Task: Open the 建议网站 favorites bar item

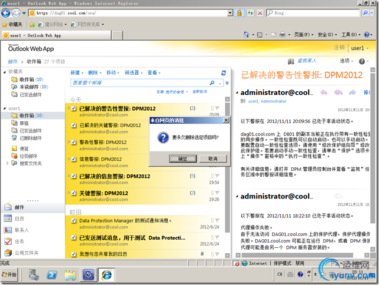Action: (52, 24)
